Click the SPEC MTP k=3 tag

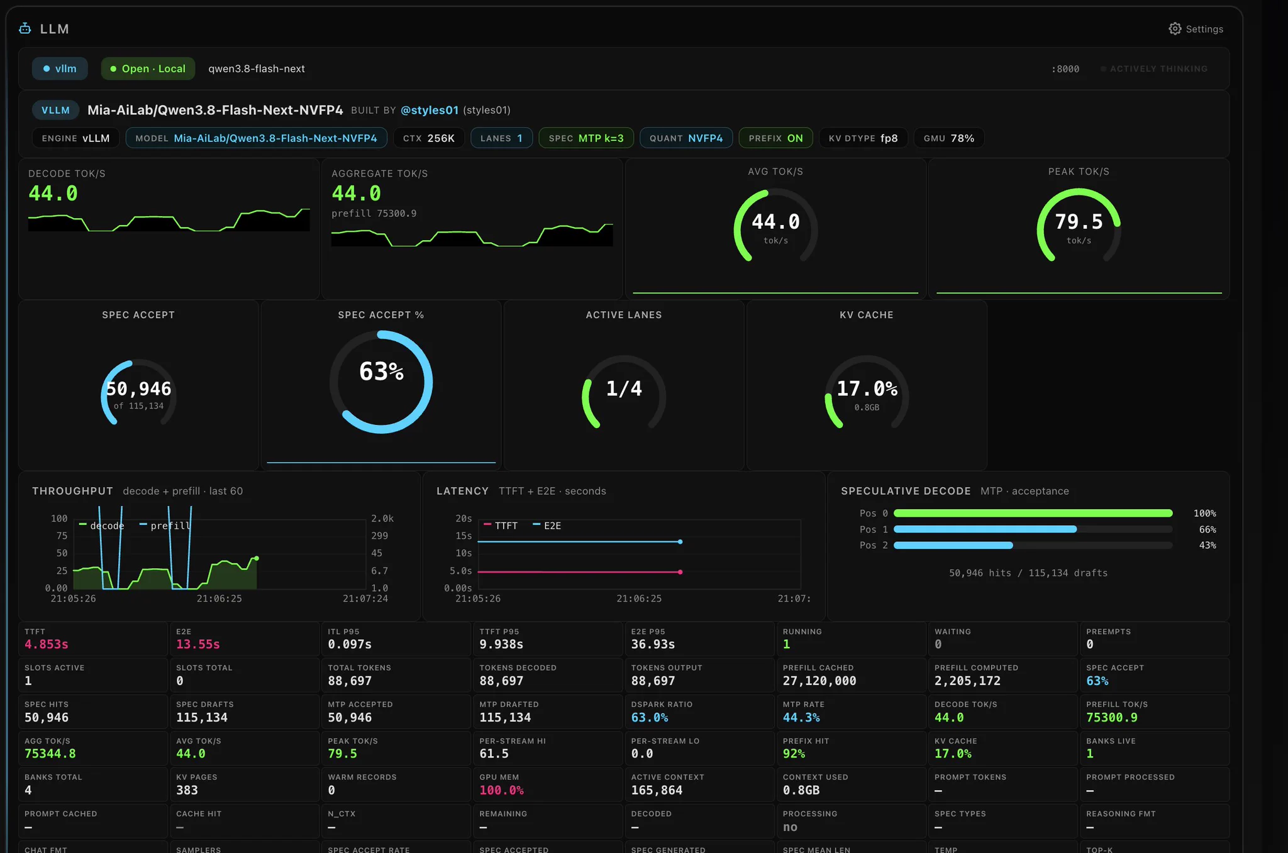pos(586,138)
